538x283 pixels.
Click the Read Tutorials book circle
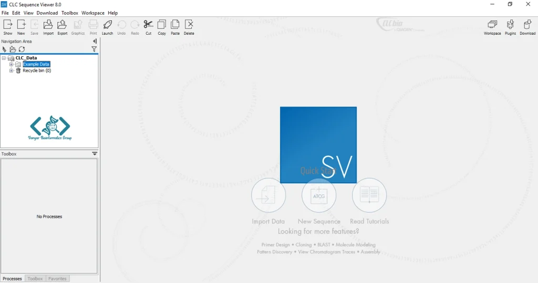(369, 195)
